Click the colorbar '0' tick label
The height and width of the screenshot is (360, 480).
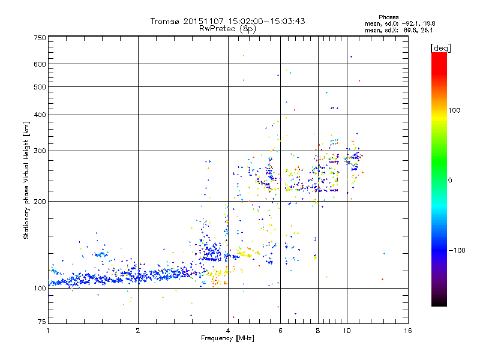click(x=450, y=181)
